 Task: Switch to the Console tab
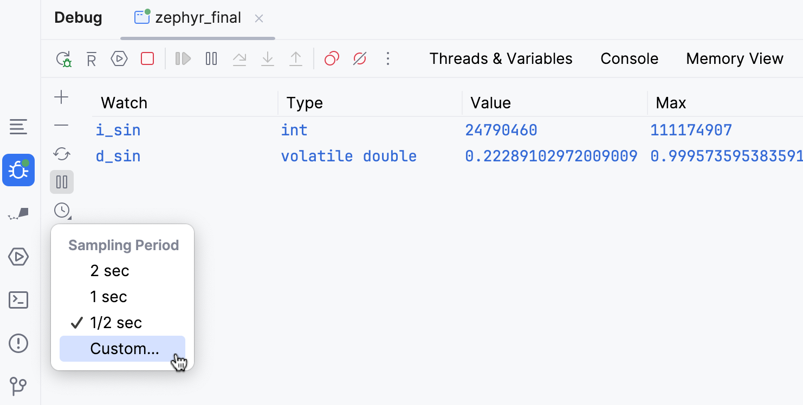click(x=629, y=58)
